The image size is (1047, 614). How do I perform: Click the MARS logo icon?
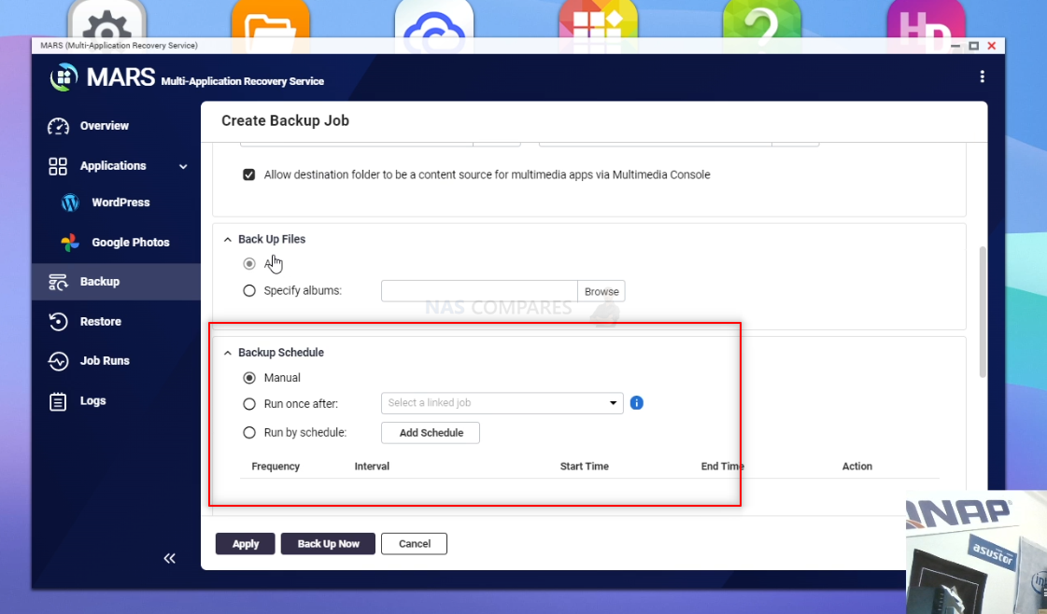[64, 77]
